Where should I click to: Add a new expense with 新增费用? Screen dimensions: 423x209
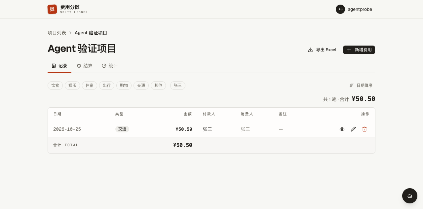tap(359, 50)
